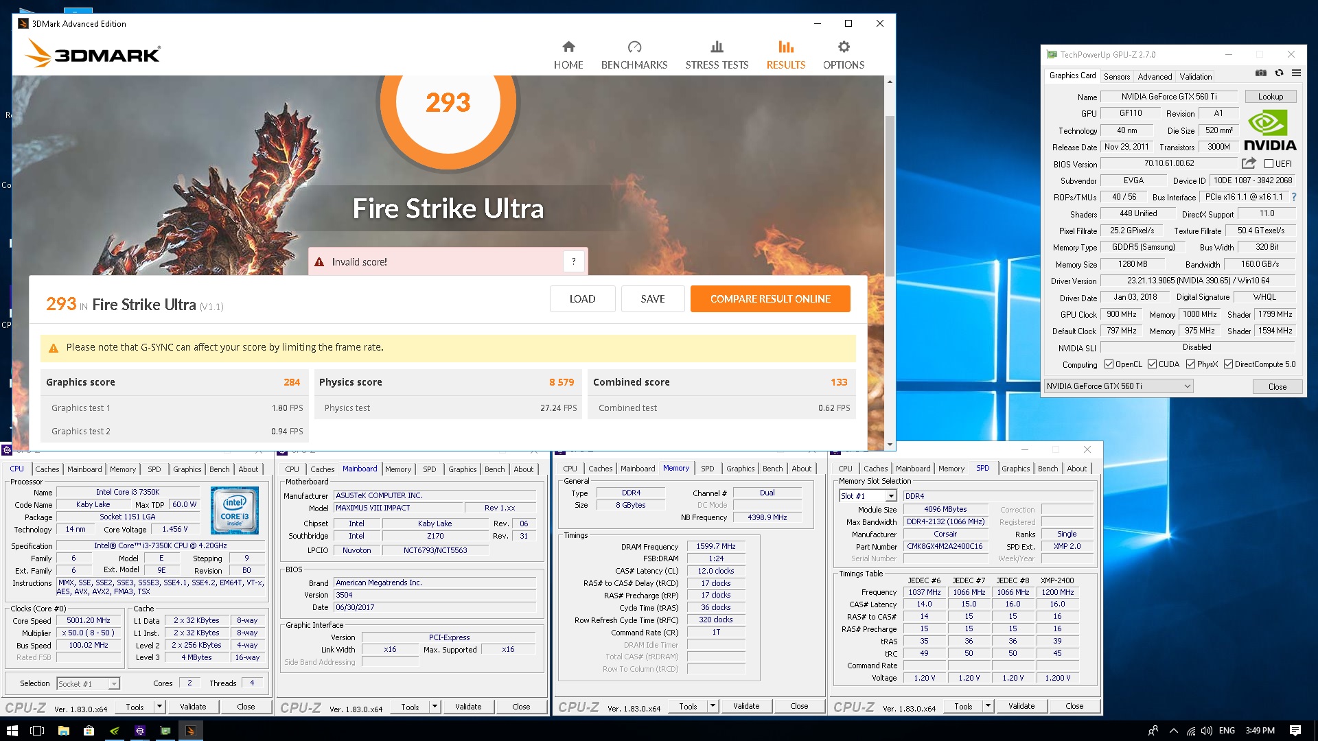Viewport: 1318px width, 741px height.
Task: Open the Caches tab in CPU-Z CPU window
Action: click(47, 469)
